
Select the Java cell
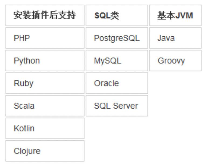[x=175, y=38]
